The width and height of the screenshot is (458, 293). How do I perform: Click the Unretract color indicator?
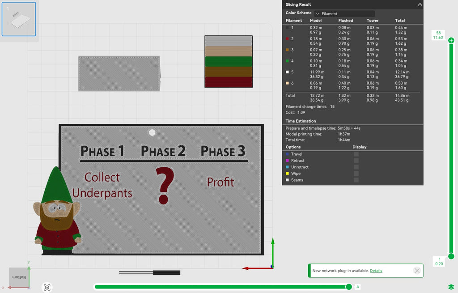click(288, 167)
